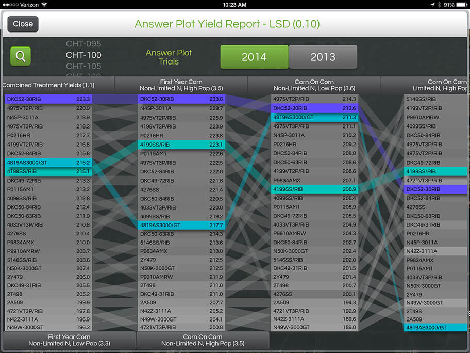The width and height of the screenshot is (470, 353).
Task: Select highlighted DKC52-30RIB row with 223.3 yield
Action: click(48, 99)
